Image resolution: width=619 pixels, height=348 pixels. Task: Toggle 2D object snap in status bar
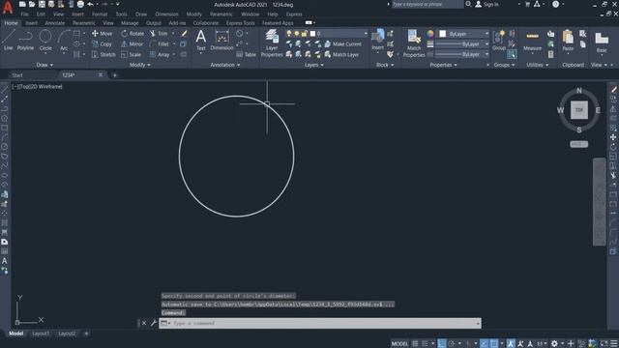click(x=494, y=344)
